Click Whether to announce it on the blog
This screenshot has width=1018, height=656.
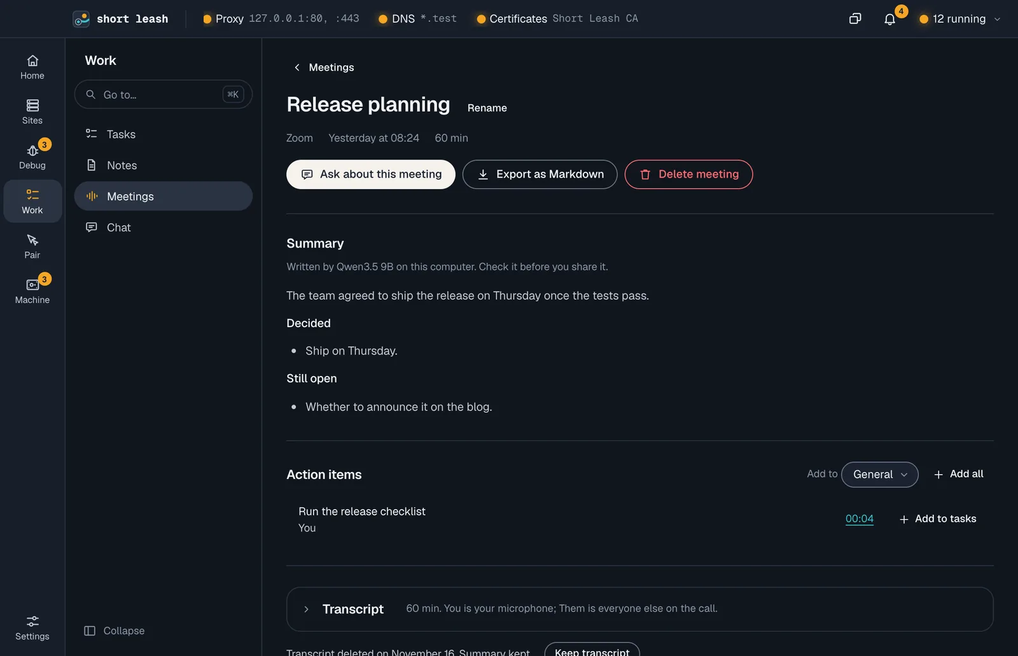(x=398, y=407)
